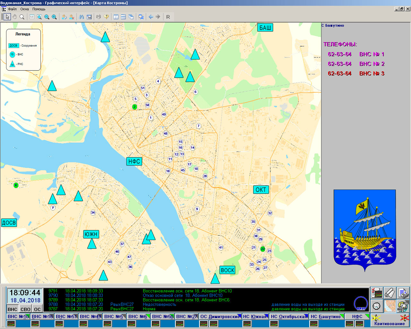Click the БАШ facility label on map
The height and width of the screenshot is (329, 411).
[265, 28]
